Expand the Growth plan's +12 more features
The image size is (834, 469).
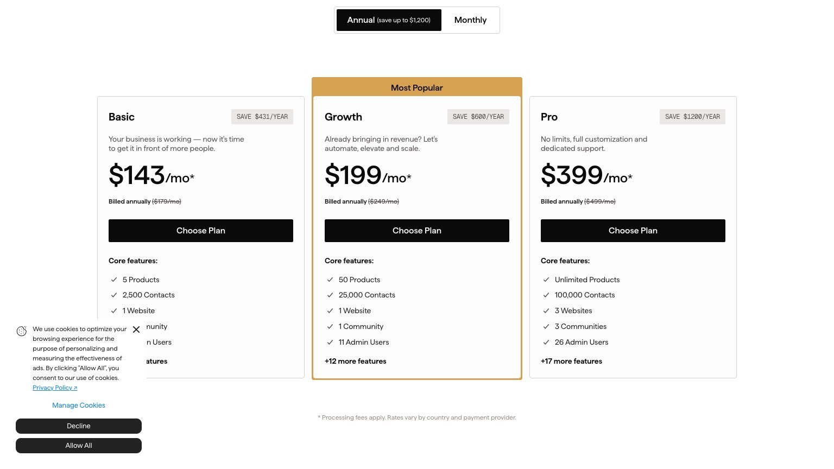pos(356,361)
